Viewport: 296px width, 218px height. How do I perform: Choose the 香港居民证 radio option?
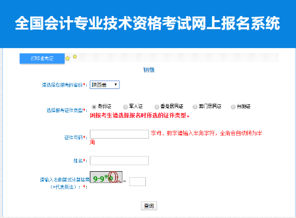point(157,107)
